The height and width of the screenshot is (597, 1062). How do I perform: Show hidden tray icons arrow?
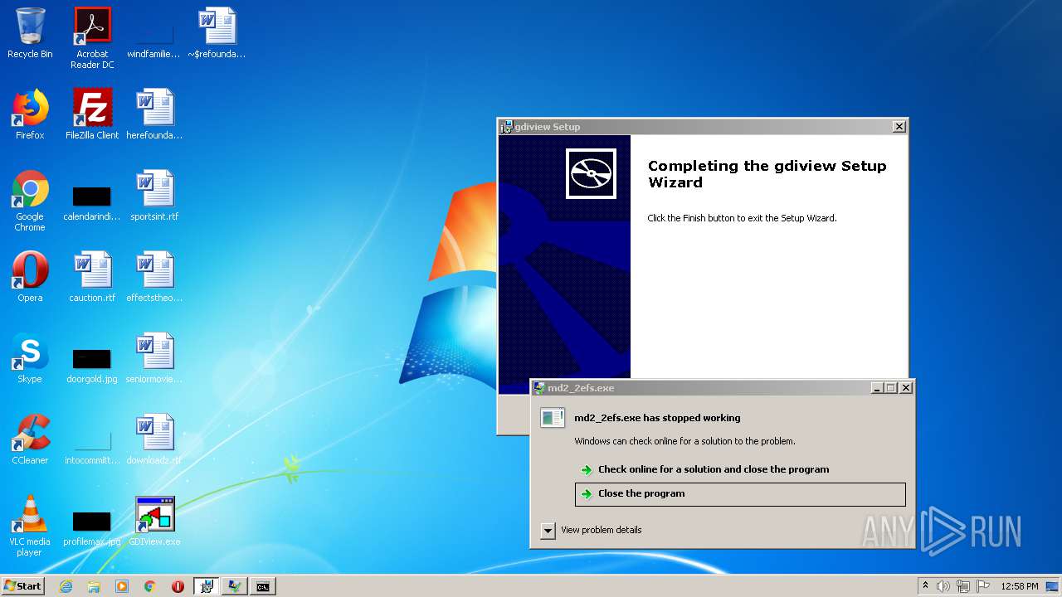[925, 586]
